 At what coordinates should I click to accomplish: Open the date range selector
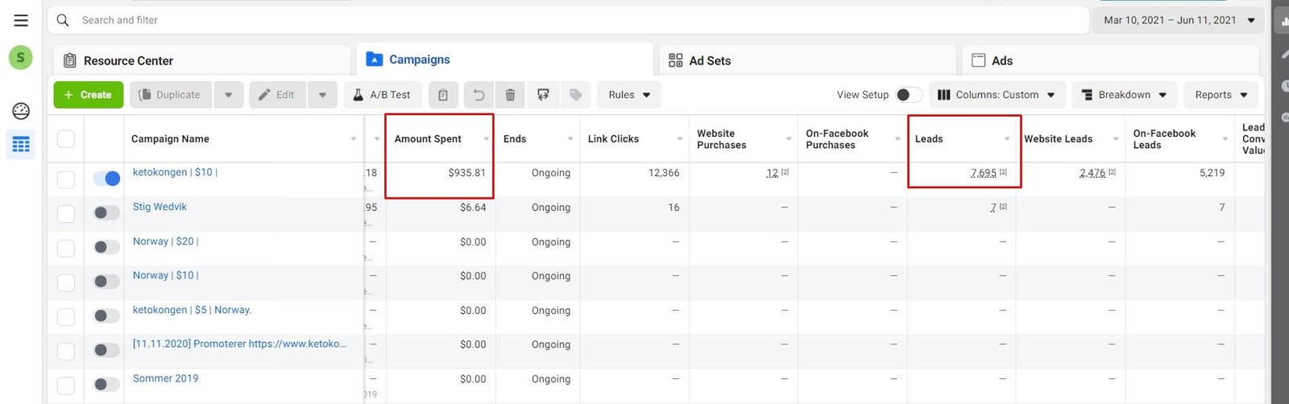tap(1179, 20)
